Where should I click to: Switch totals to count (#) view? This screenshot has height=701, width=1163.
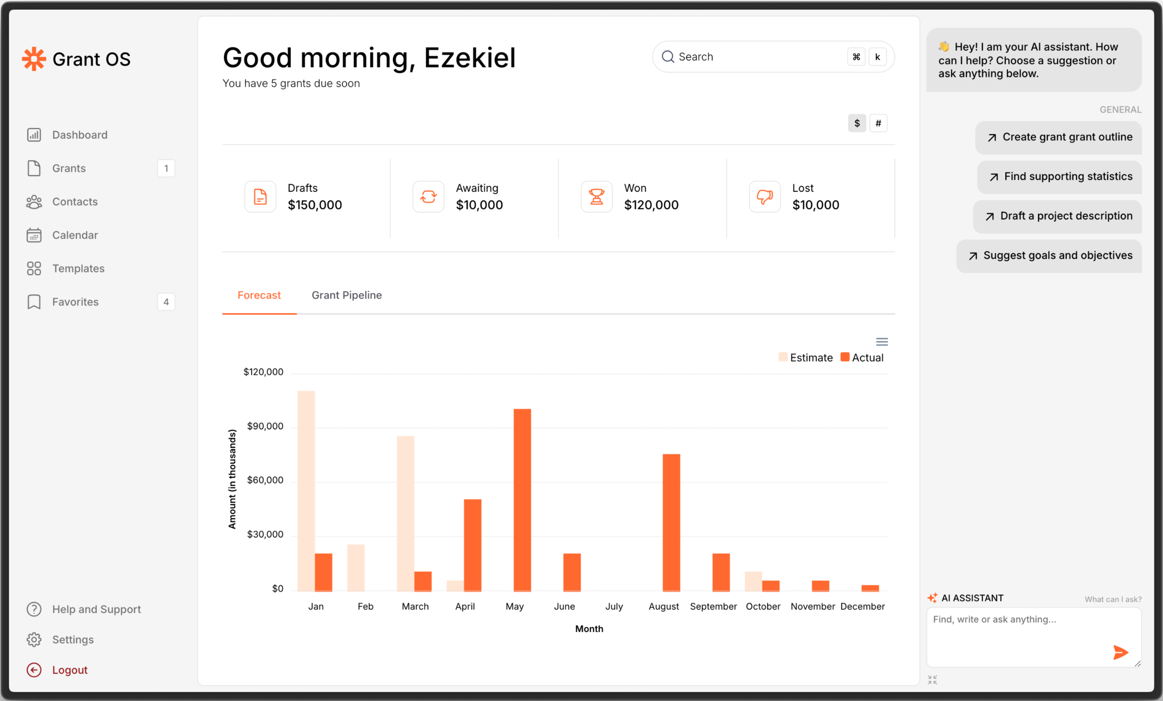[x=878, y=123]
